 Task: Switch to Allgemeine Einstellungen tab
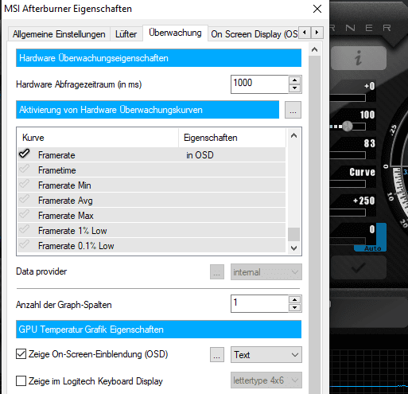pyautogui.click(x=59, y=34)
